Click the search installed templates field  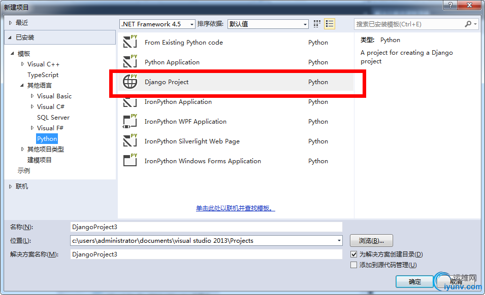point(409,24)
